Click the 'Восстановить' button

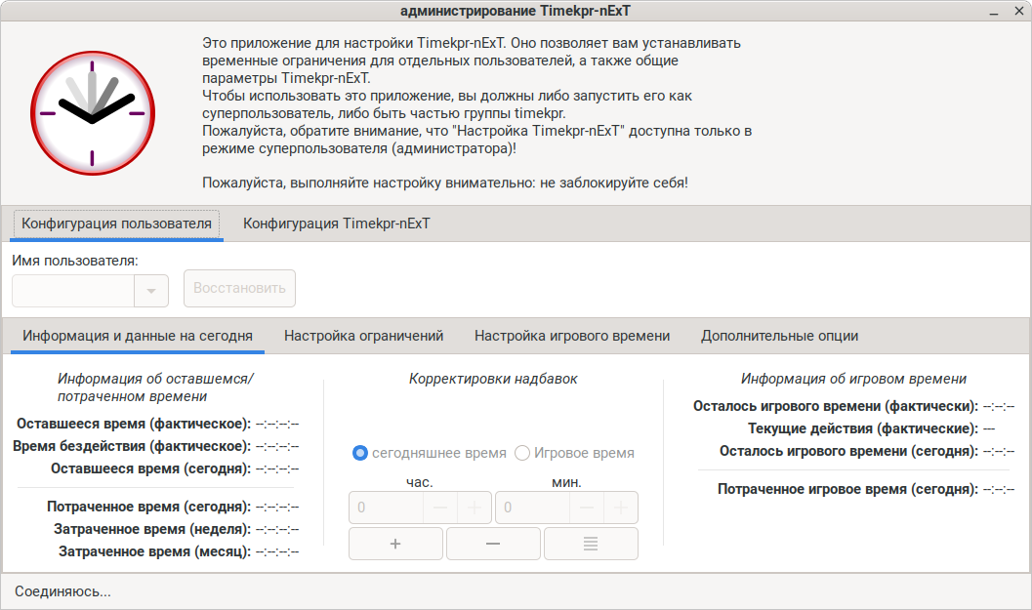pos(239,288)
